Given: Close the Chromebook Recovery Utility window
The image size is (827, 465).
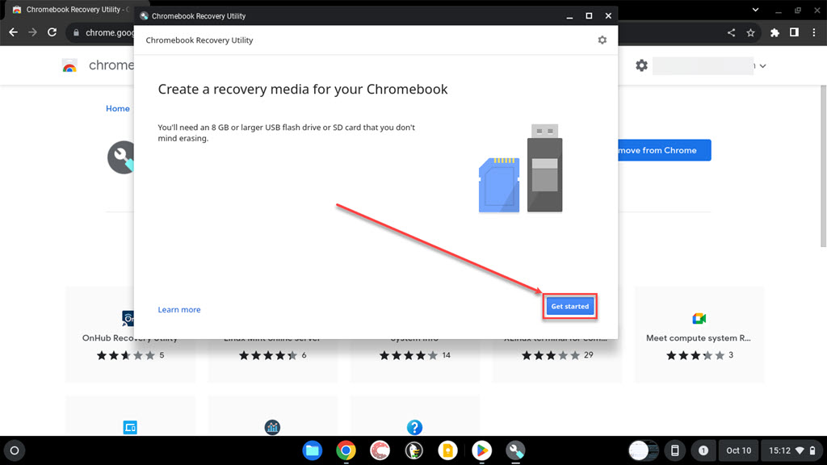Looking at the screenshot, I should pyautogui.click(x=608, y=16).
